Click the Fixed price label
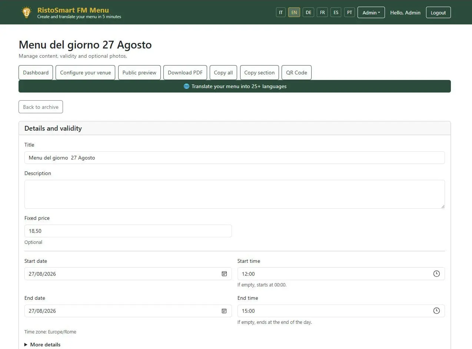The height and width of the screenshot is (349, 472). point(37,218)
